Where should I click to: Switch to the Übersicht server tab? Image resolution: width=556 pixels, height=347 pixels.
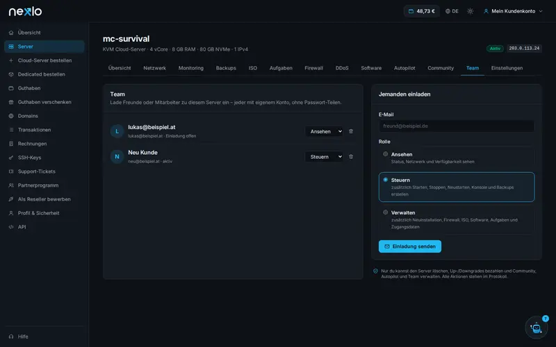point(120,68)
